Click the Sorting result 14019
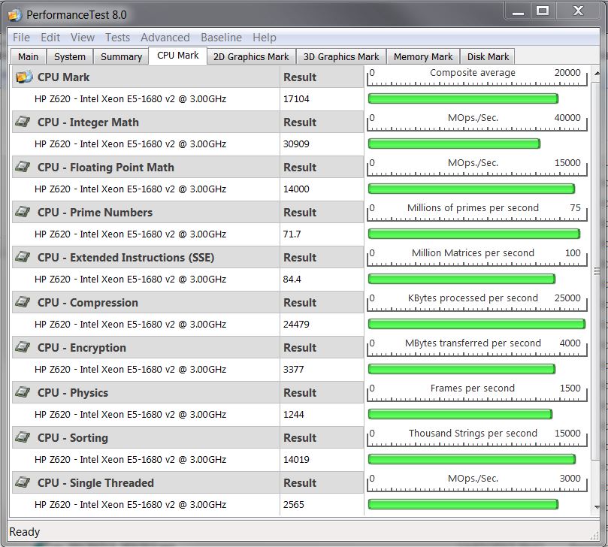608x547 pixels. click(296, 459)
